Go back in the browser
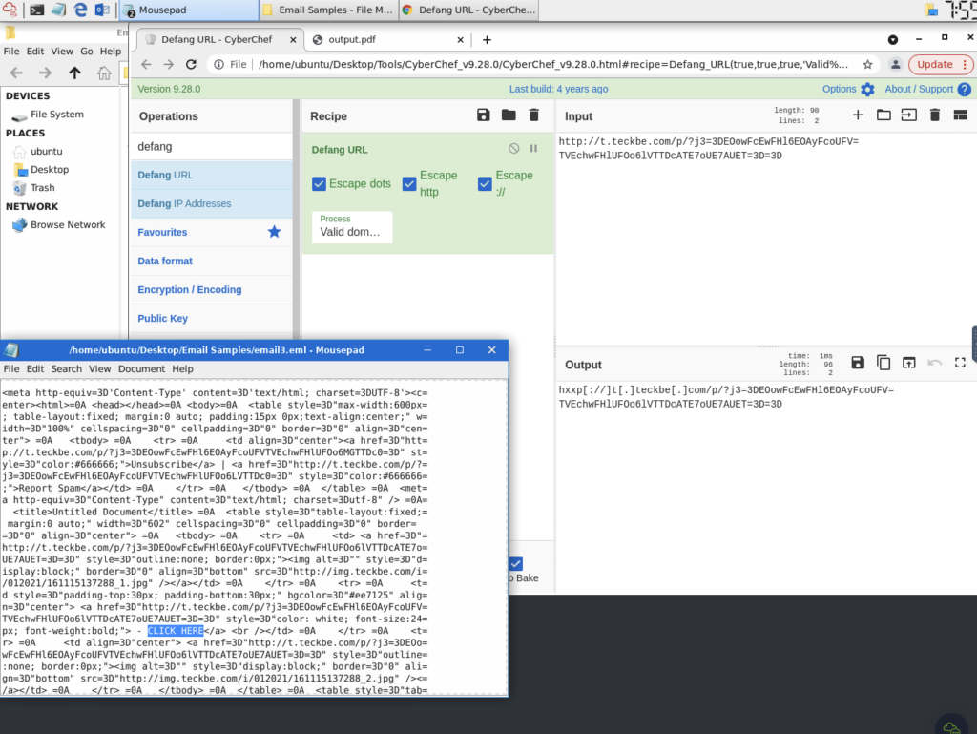Image resolution: width=977 pixels, height=734 pixels. coord(146,64)
